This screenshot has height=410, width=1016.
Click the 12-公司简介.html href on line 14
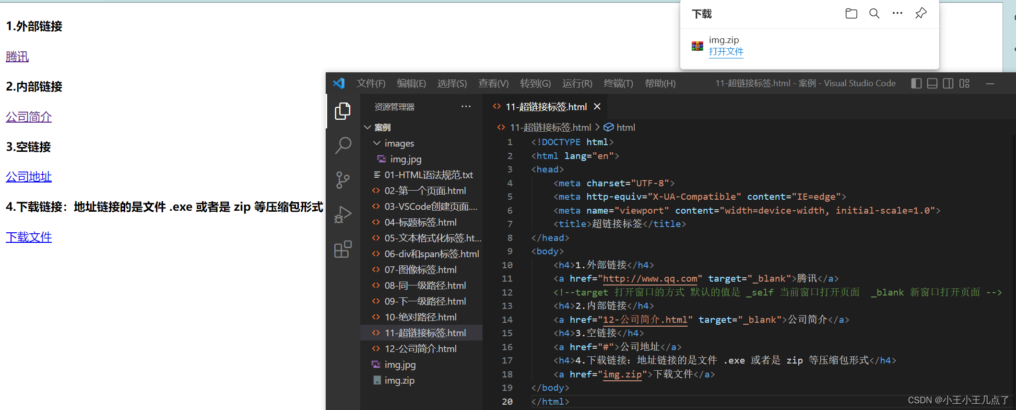645,319
